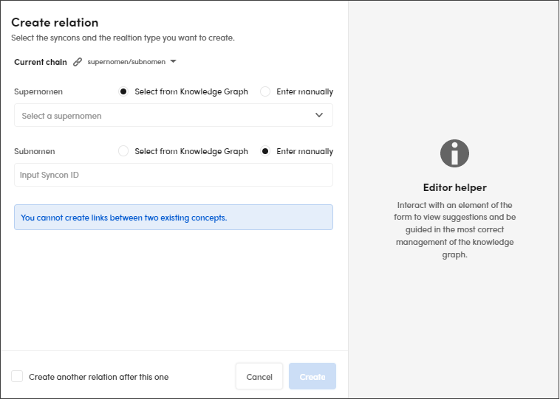The width and height of the screenshot is (560, 399).
Task: Click the 'Editor helper' title
Action: (x=454, y=187)
